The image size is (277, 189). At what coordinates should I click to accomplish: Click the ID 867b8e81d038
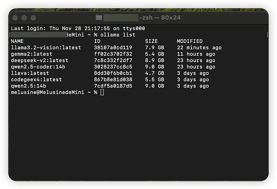pos(113,79)
